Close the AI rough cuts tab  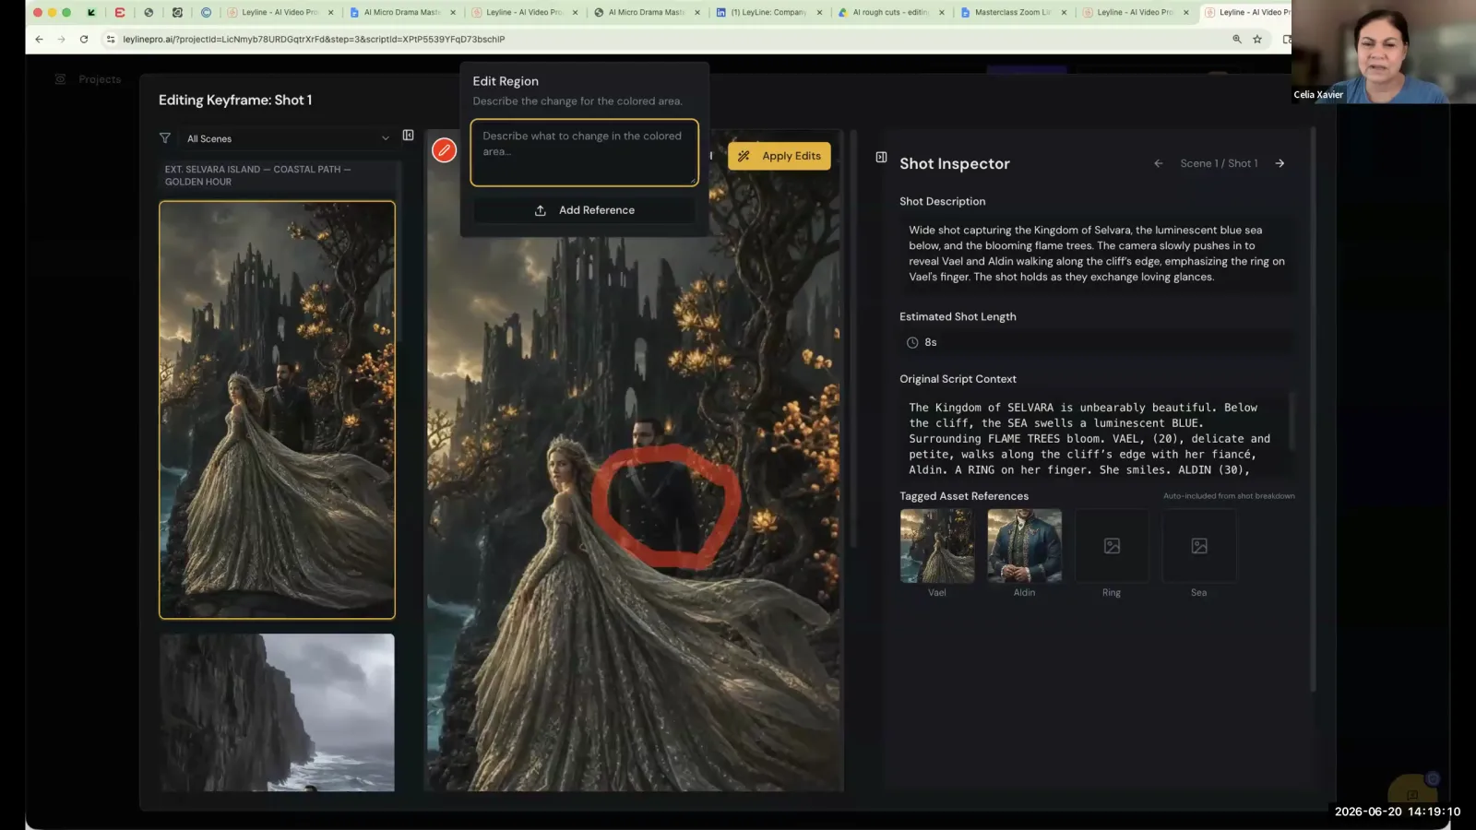click(x=941, y=12)
